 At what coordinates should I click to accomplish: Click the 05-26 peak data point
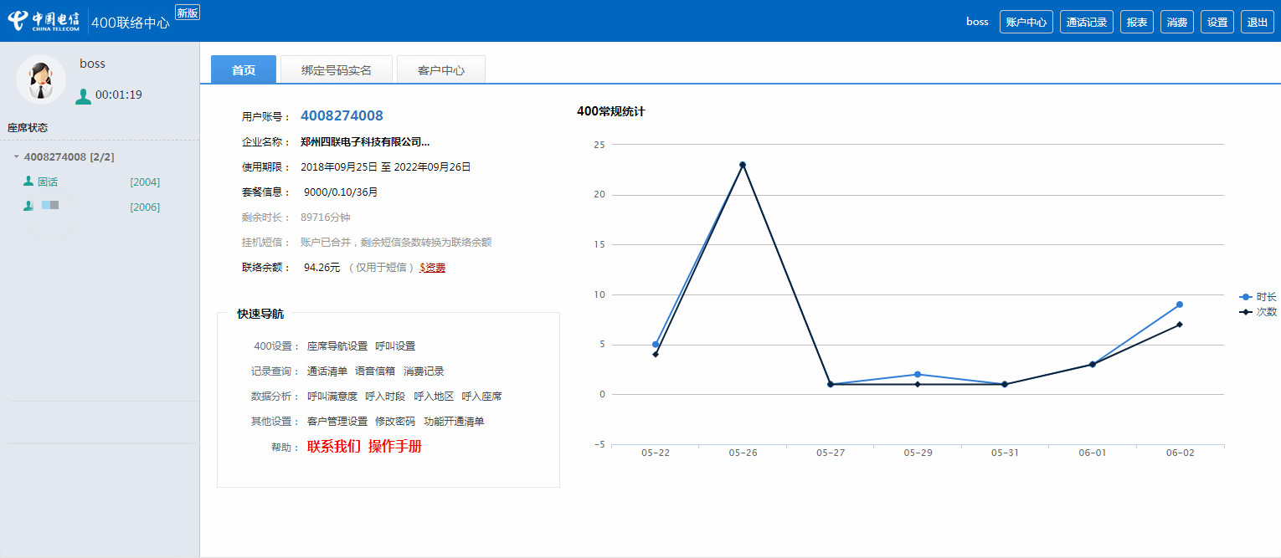click(x=742, y=165)
